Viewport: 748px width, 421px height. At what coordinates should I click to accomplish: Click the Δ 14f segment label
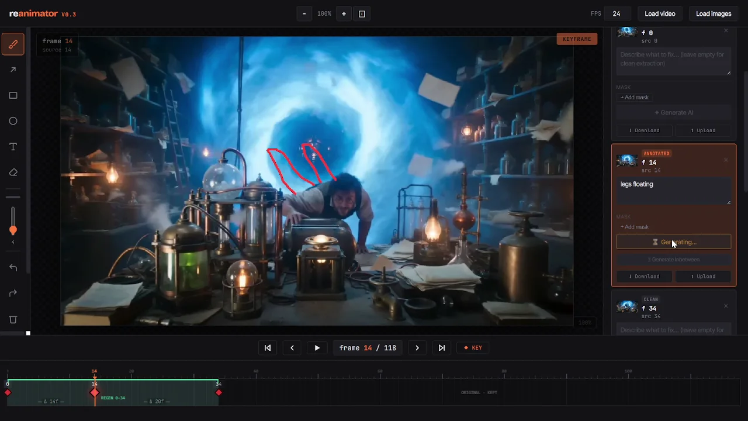pos(51,402)
